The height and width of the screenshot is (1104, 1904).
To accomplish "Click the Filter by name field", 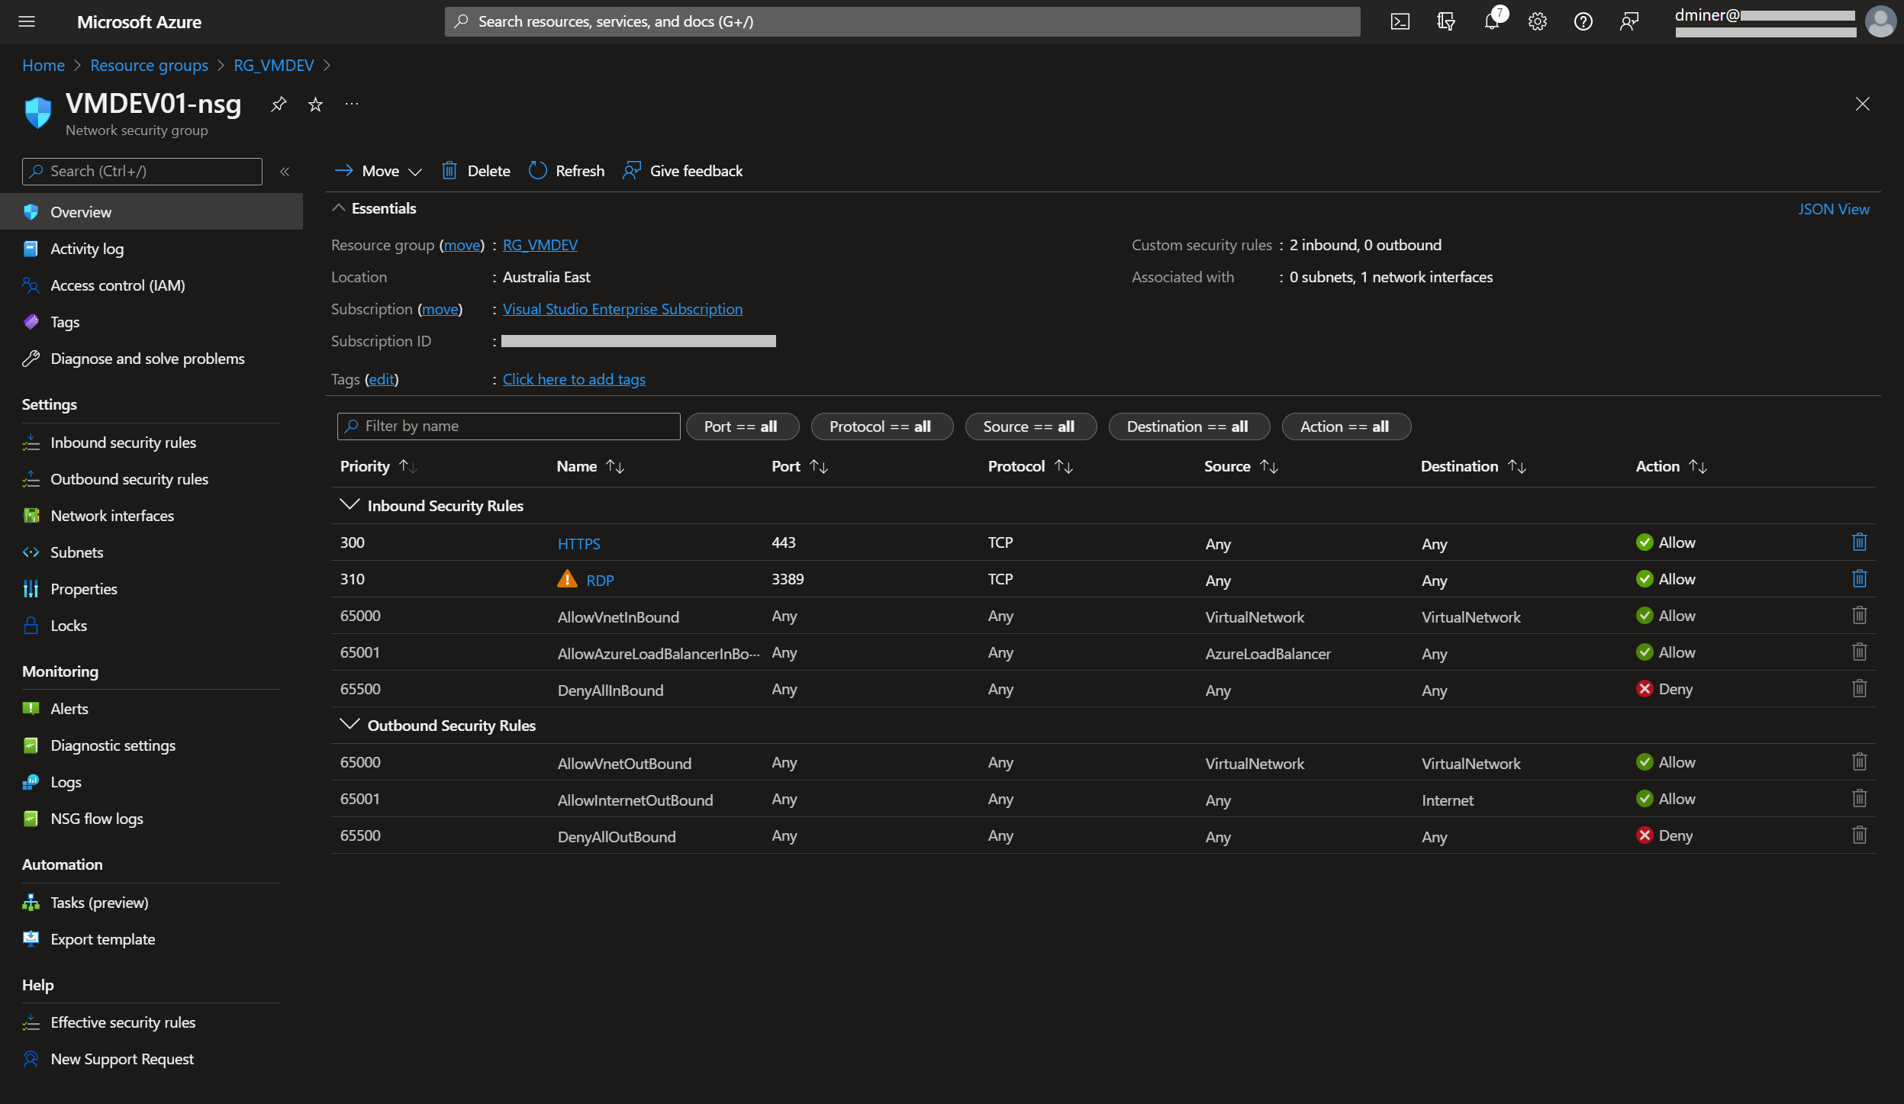I will pyautogui.click(x=508, y=426).
